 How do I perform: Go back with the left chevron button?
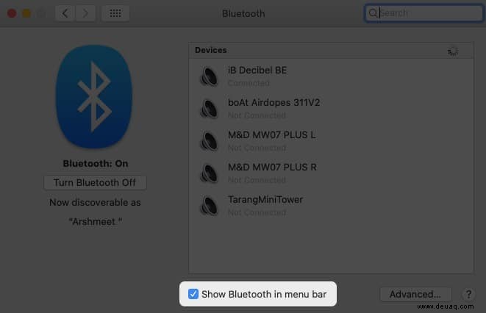65,13
